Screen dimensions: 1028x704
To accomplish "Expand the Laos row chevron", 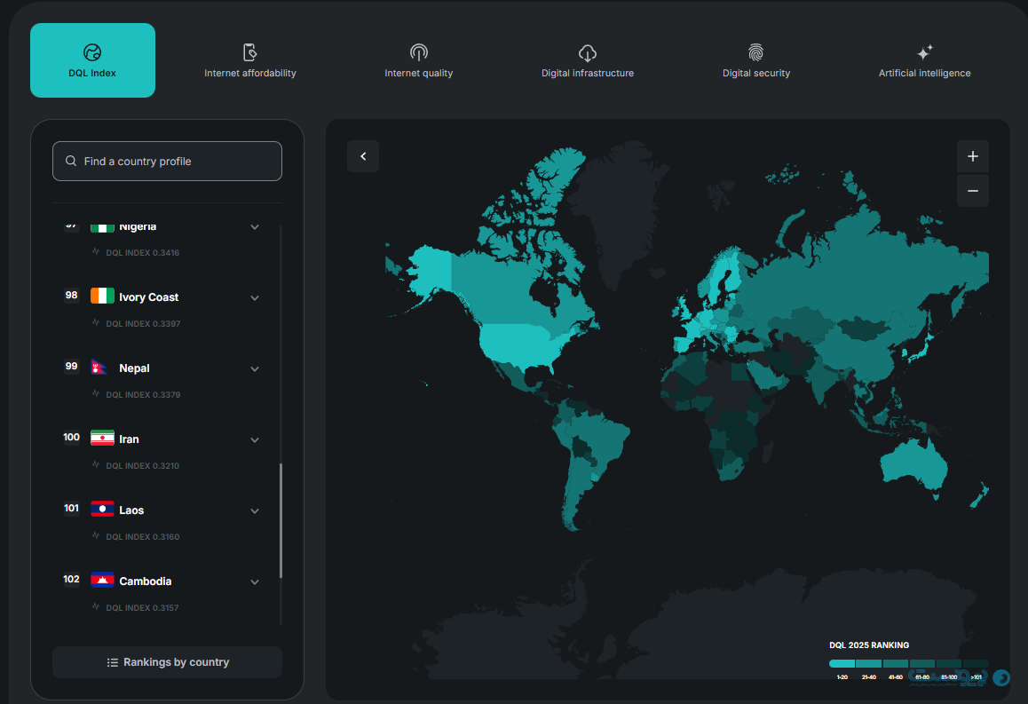I will click(255, 511).
